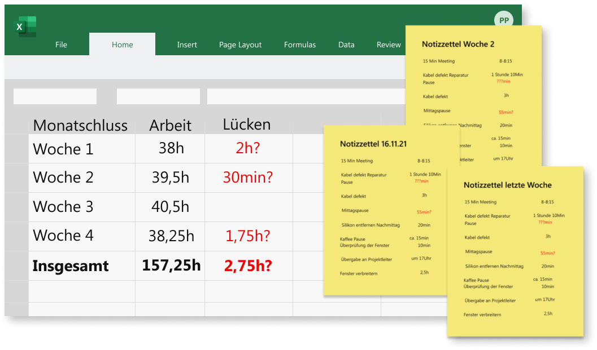Click Mittagspause in the 16.11.21 note
597x350 pixels.
[355, 211]
